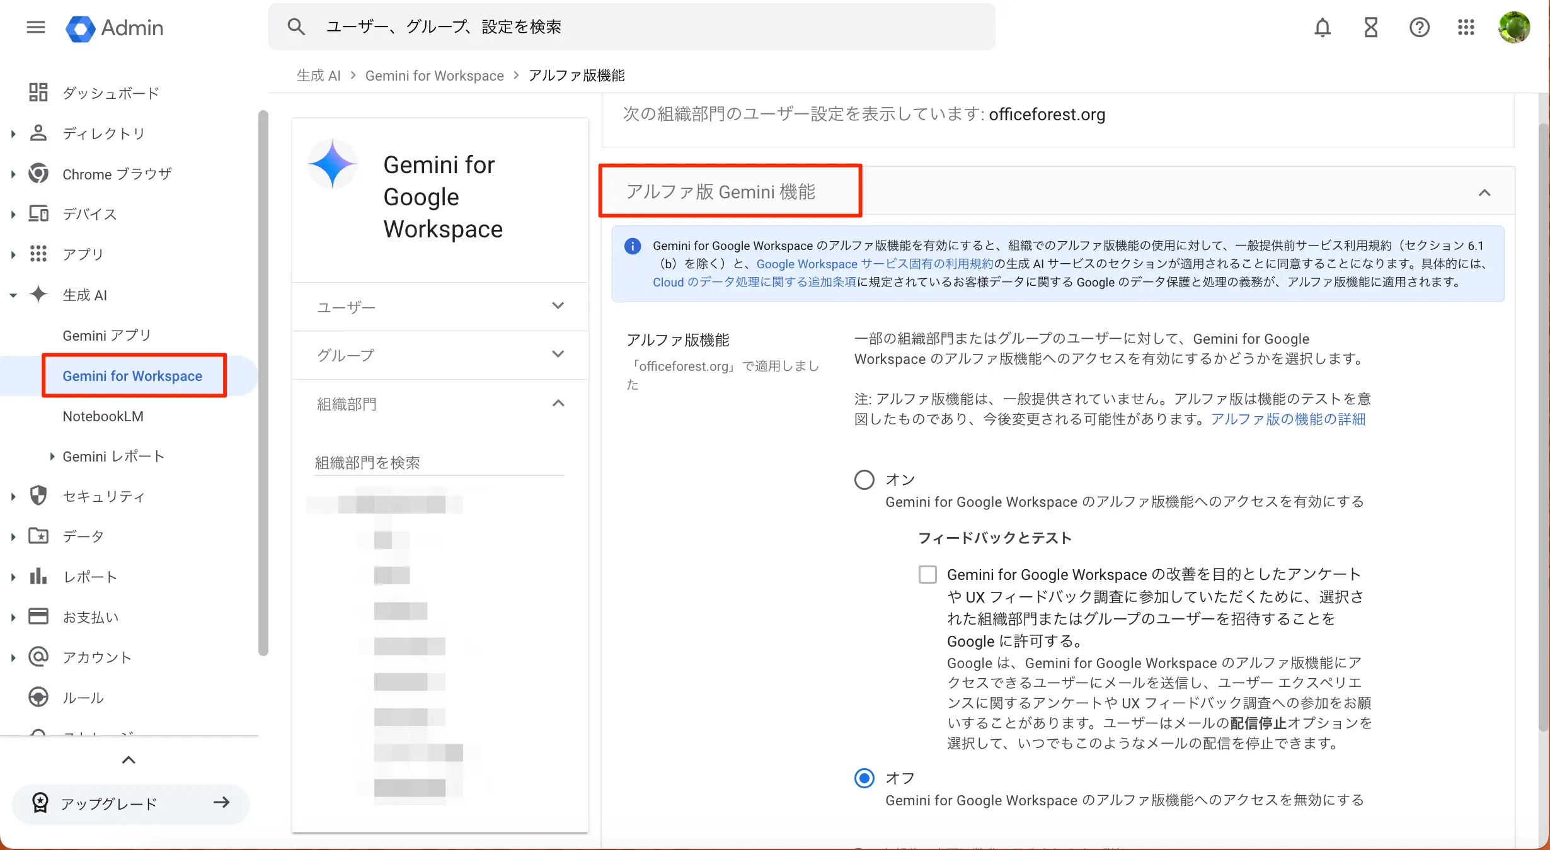Click the ルール rules icon
The width and height of the screenshot is (1550, 850).
[x=38, y=697]
